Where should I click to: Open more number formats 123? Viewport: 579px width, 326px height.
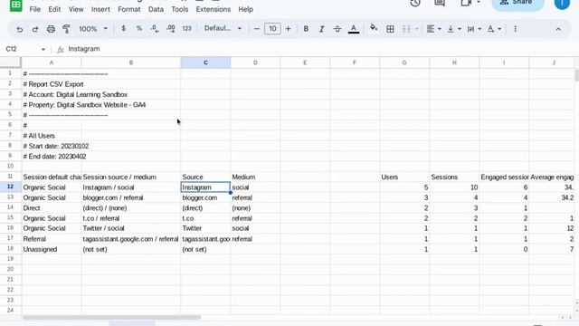[187, 28]
